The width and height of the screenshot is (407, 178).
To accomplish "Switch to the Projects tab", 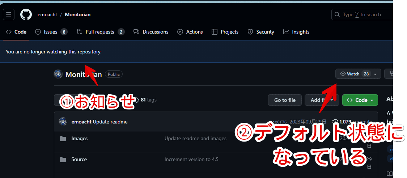I will (x=225, y=32).
